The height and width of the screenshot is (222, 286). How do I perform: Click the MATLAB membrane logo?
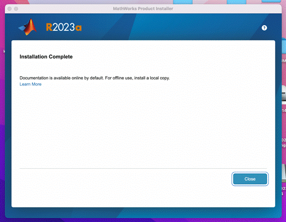27,27
